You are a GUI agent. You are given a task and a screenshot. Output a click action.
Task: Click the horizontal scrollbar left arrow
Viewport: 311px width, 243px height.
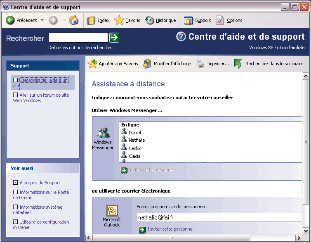(89, 238)
